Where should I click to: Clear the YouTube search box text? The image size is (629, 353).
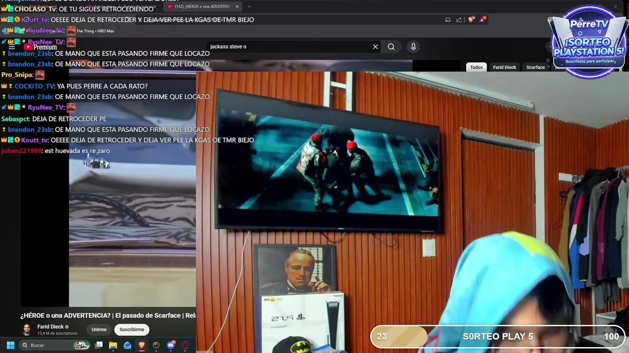375,47
